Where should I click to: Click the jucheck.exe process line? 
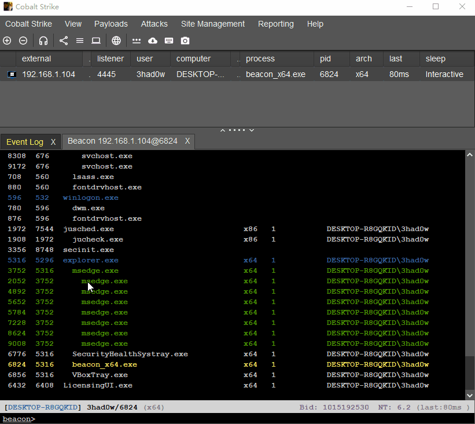98,239
